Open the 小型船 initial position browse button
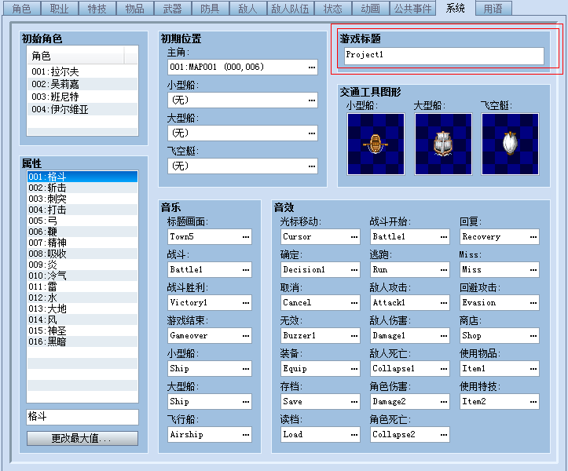Screen dimensions: 568x471 [x=312, y=100]
